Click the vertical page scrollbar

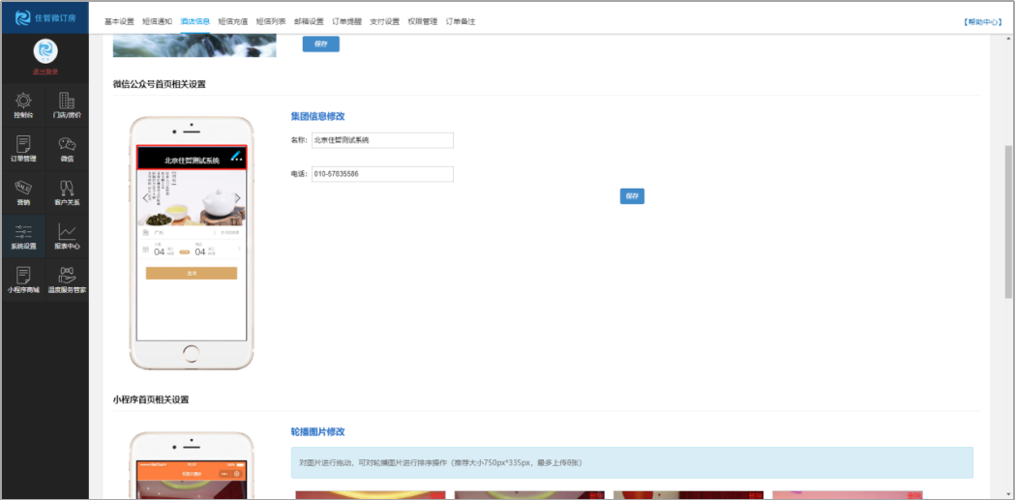coord(1008,221)
